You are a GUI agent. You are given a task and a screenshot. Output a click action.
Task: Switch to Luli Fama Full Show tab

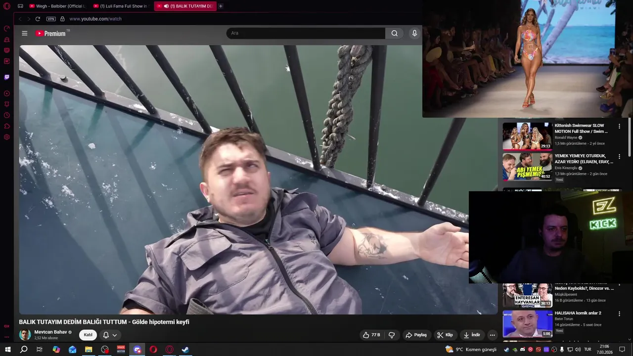coord(121,6)
